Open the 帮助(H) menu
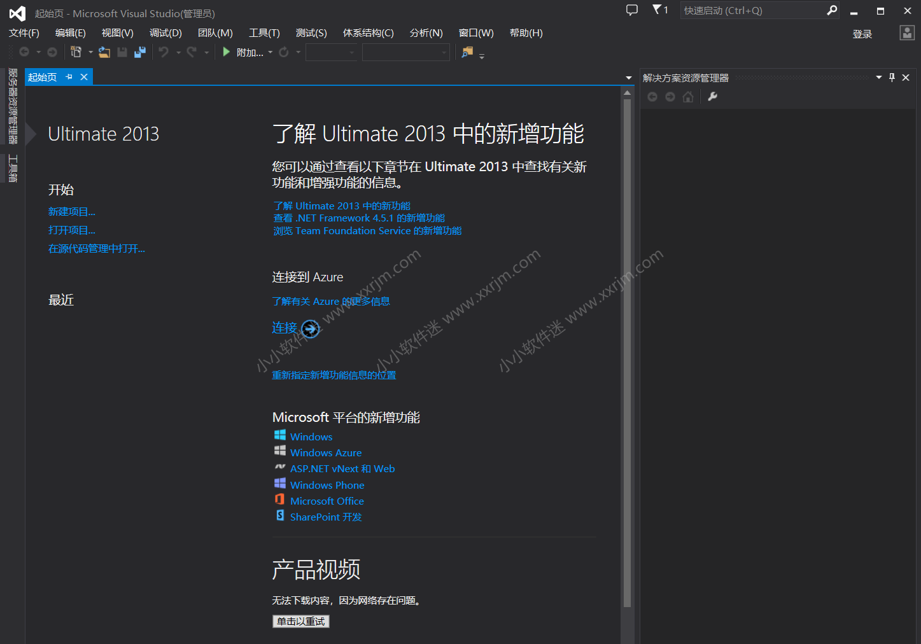The image size is (921, 644). 526,33
